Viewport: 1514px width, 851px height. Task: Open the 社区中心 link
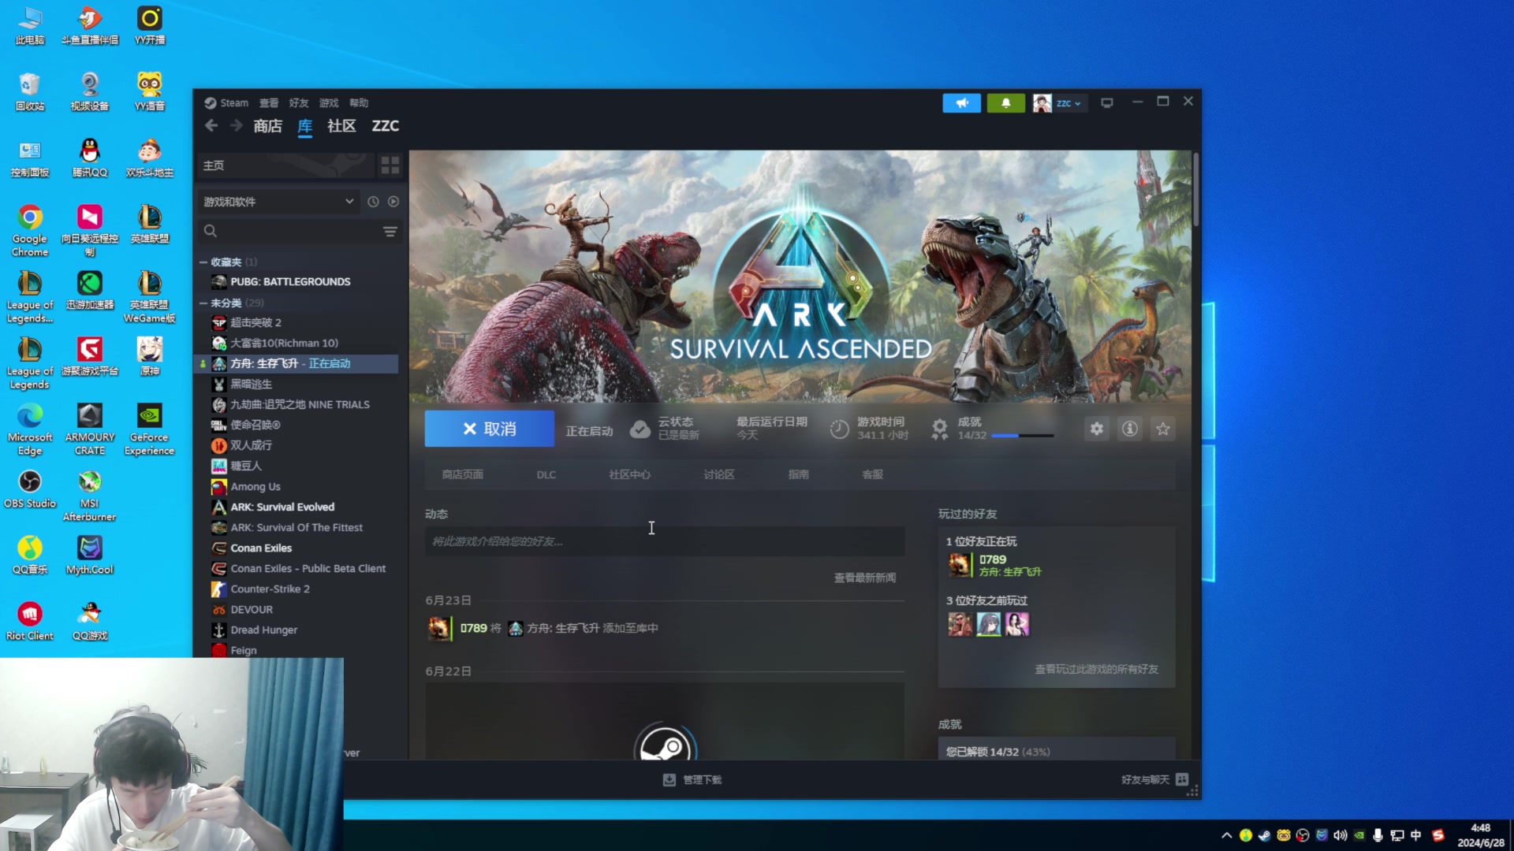pos(629,474)
